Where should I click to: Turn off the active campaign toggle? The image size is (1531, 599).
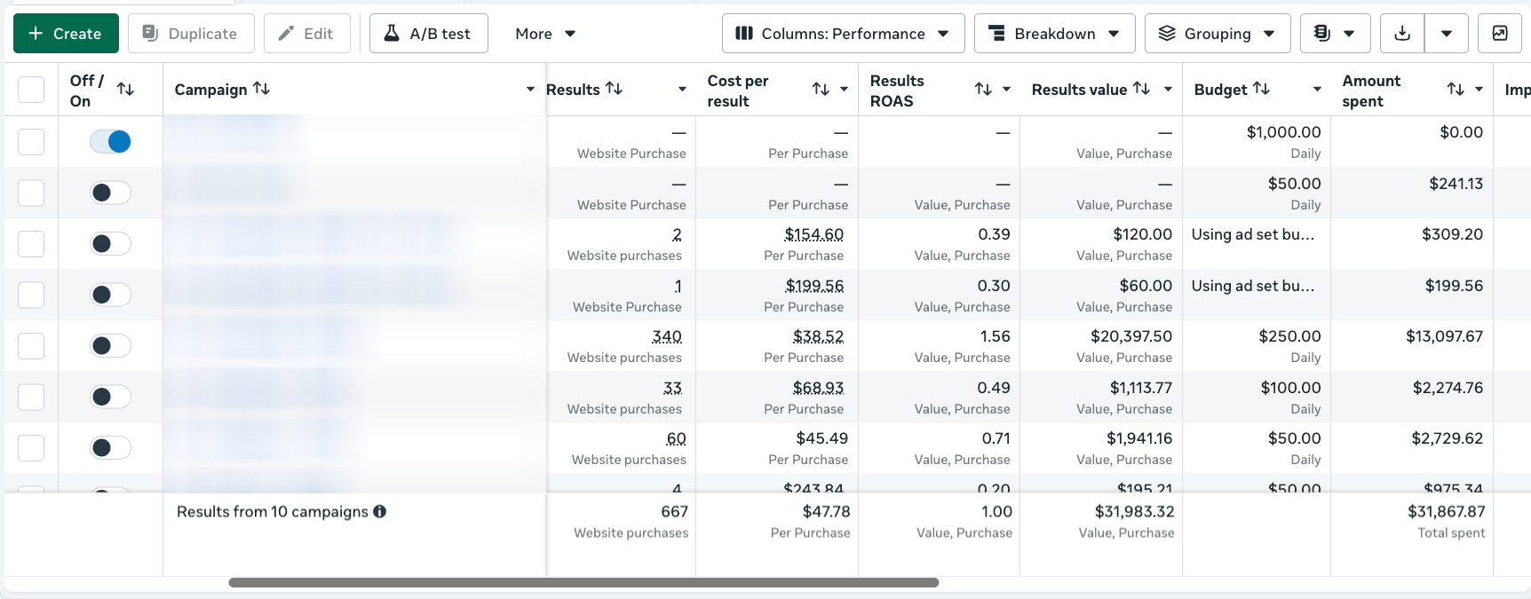tap(110, 141)
